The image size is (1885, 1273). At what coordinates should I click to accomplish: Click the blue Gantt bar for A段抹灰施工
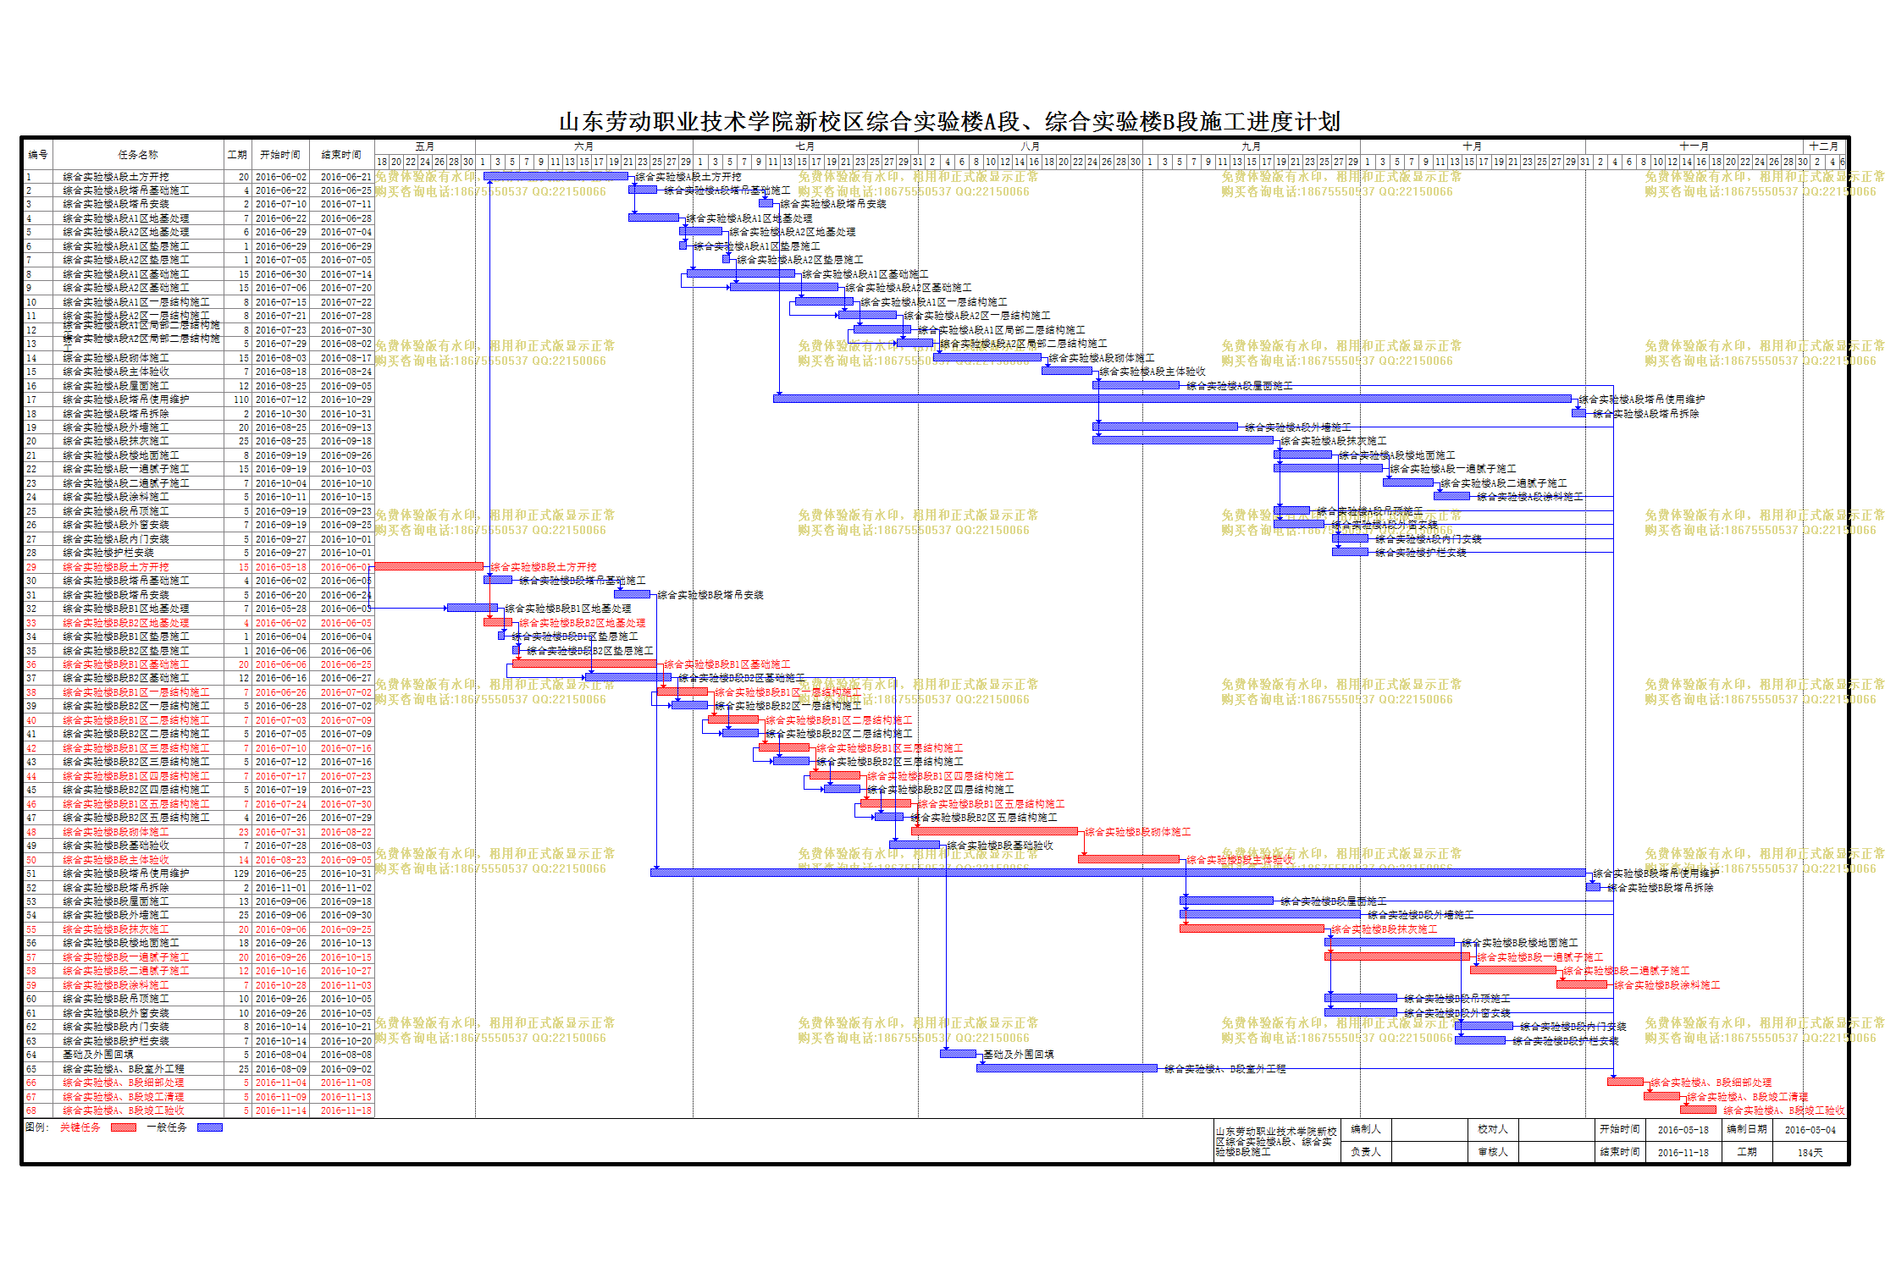pos(1183,440)
